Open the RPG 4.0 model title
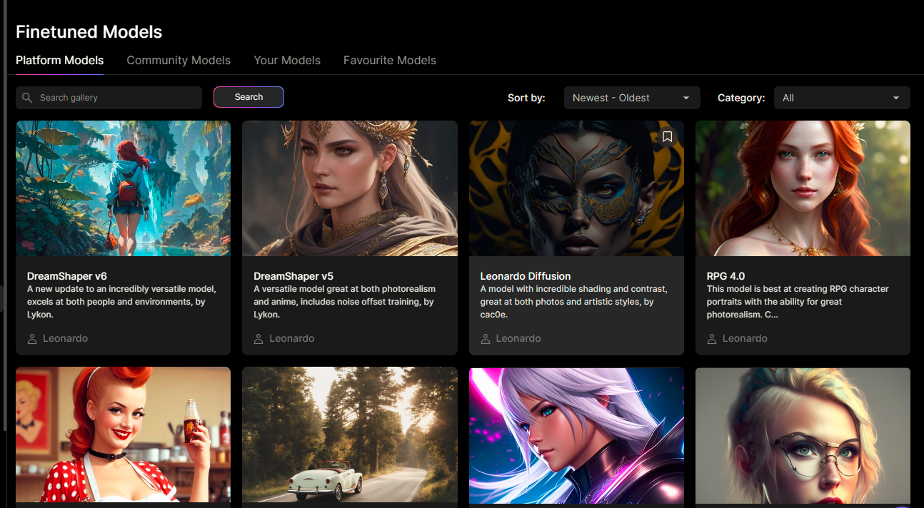924x508 pixels. tap(725, 276)
